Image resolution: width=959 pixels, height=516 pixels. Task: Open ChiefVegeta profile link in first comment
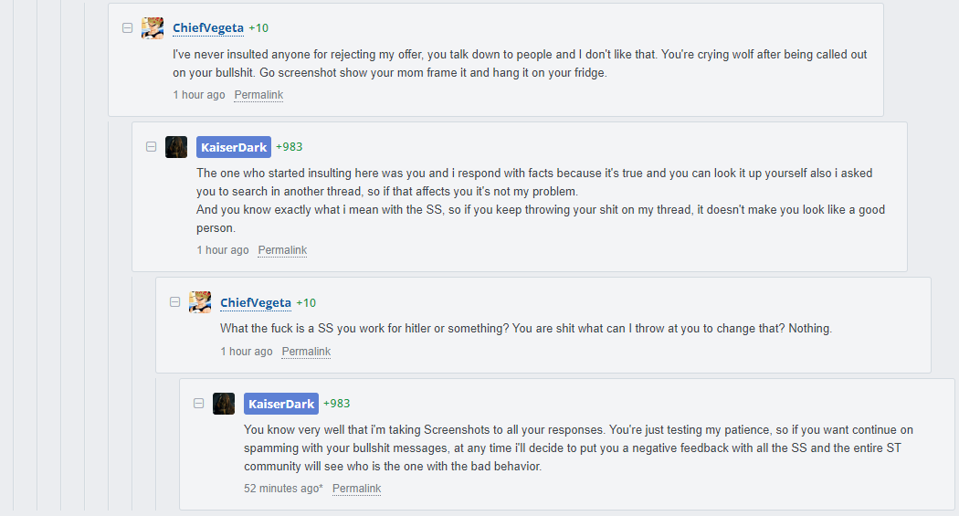208,28
